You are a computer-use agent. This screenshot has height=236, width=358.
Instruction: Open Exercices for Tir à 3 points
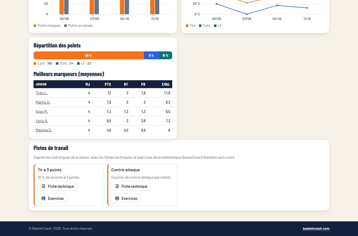pos(52,199)
